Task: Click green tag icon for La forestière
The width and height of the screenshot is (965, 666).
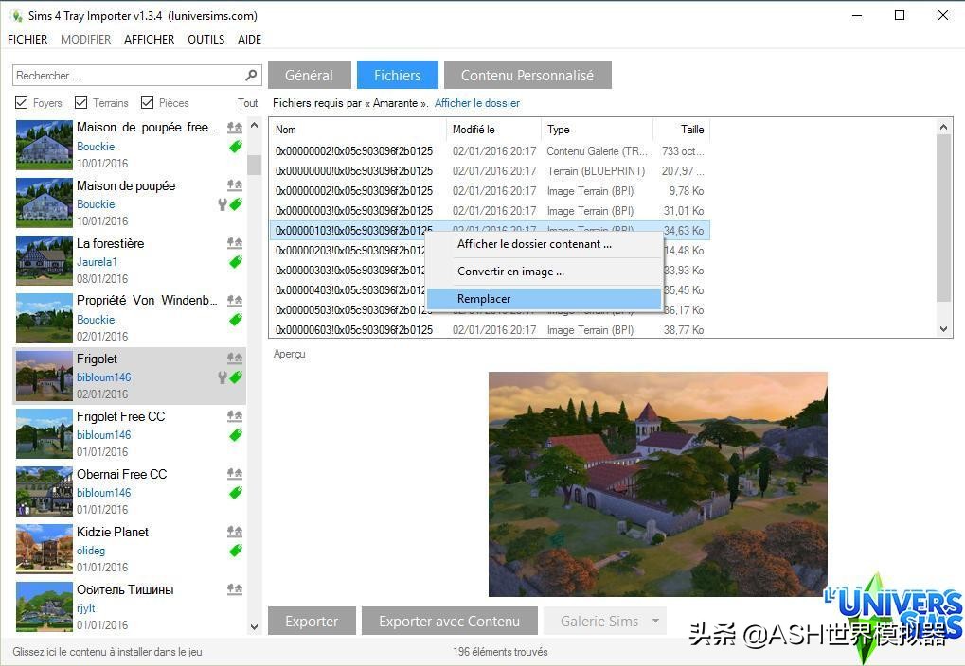Action: (236, 262)
